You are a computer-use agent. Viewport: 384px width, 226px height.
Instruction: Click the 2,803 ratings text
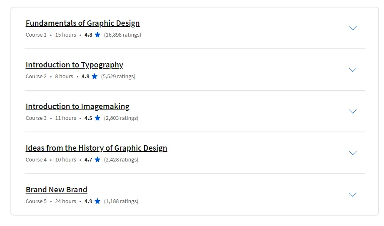(x=121, y=118)
